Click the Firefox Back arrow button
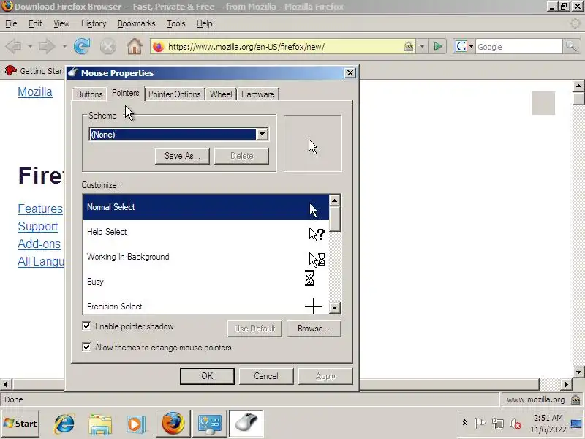 click(14, 47)
